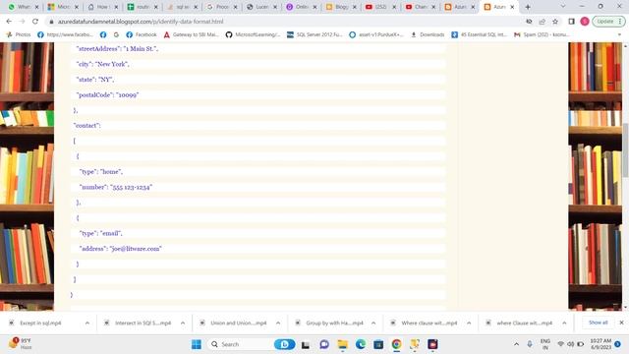
Task: Open a new tab with the plus icon
Action: tap(528, 7)
